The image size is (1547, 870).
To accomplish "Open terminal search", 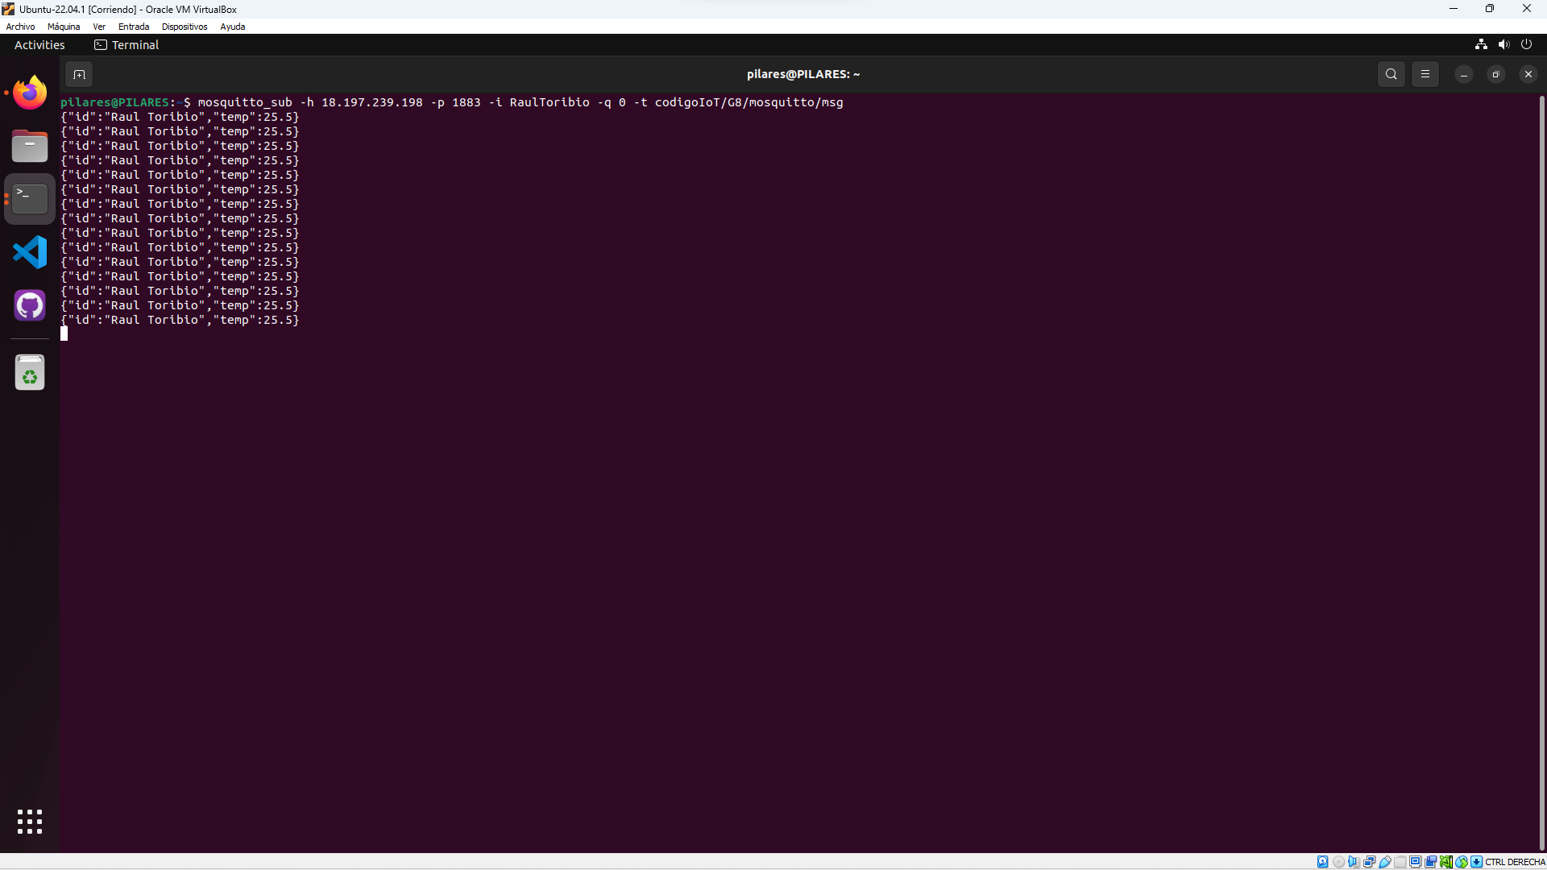I will click(x=1391, y=74).
